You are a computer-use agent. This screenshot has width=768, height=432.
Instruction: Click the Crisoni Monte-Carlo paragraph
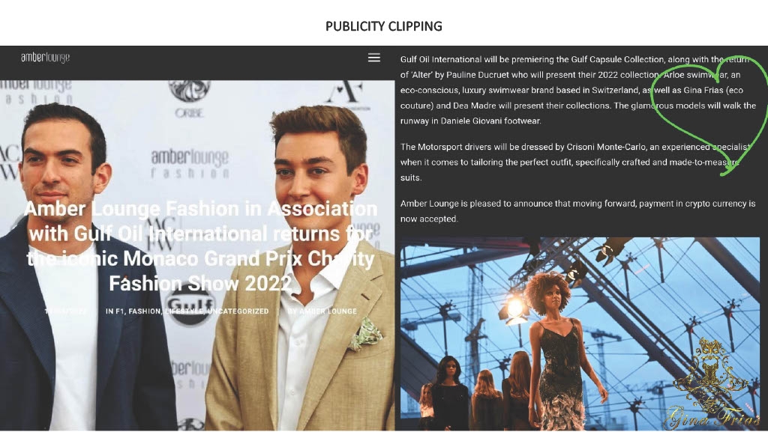pos(575,162)
